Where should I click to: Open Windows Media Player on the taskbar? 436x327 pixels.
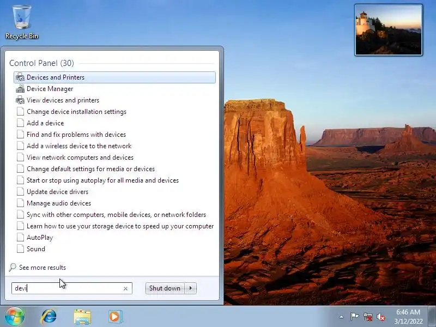coord(115,317)
